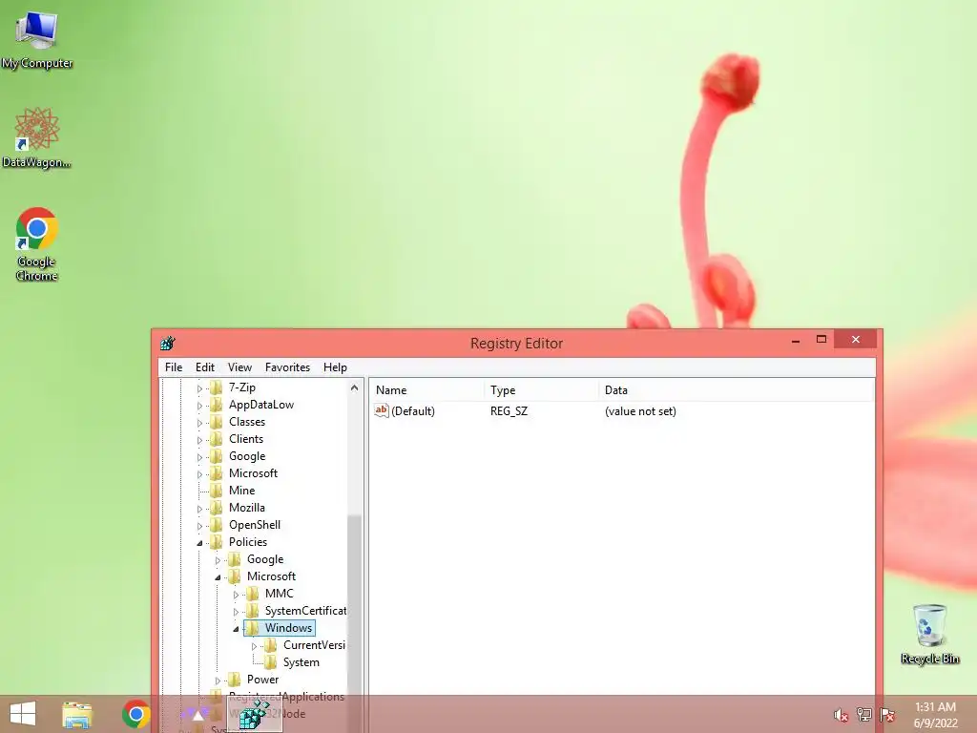Screen dimensions: 977x733
Task: Click the Classes folder icon
Action: 217,422
